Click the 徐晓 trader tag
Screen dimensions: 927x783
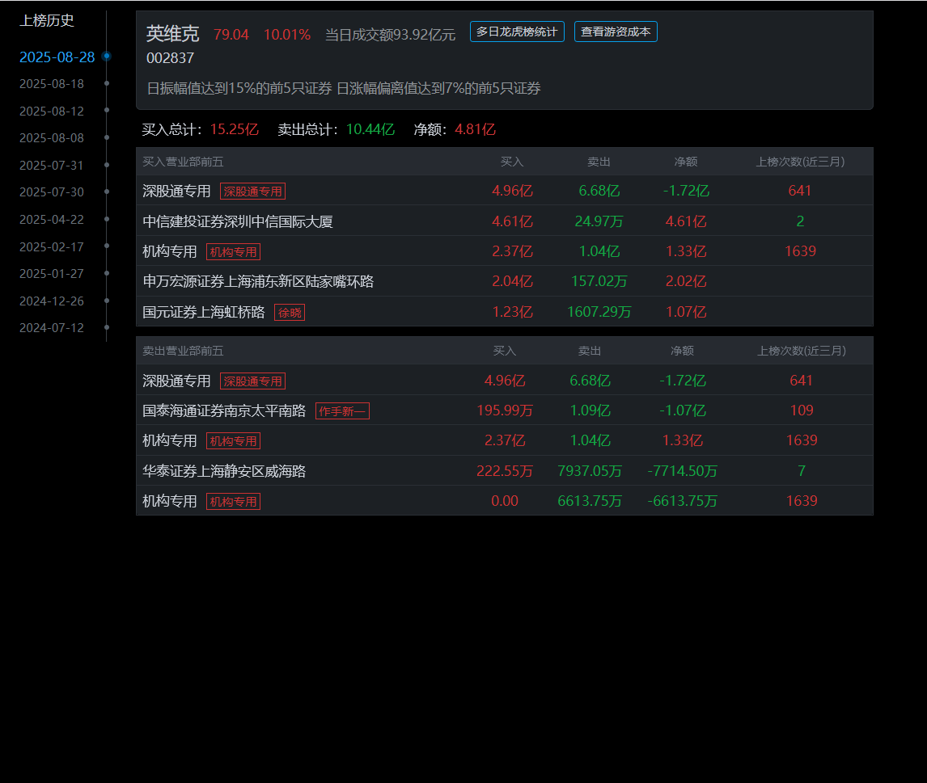tap(290, 313)
